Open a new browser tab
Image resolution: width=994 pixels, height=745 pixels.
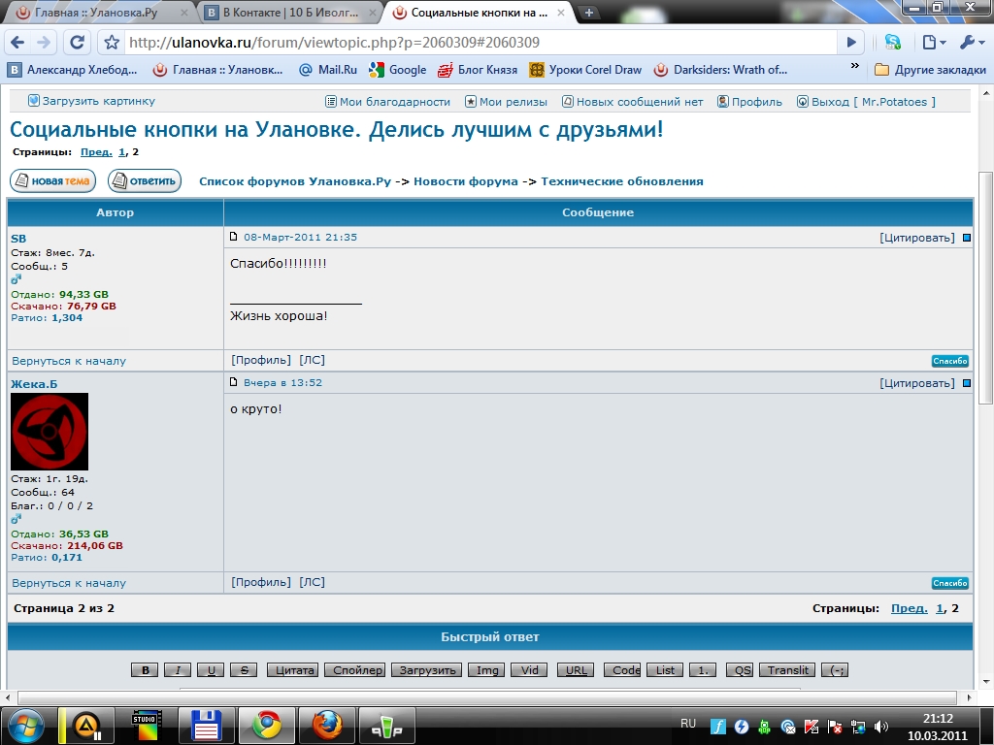point(589,13)
